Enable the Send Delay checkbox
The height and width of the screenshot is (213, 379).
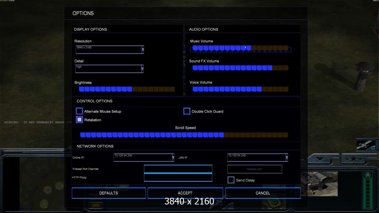231,180
